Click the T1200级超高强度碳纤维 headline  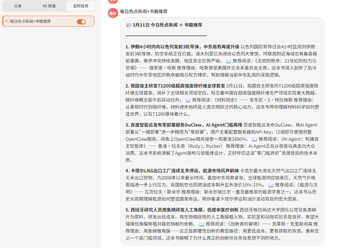click(175, 86)
